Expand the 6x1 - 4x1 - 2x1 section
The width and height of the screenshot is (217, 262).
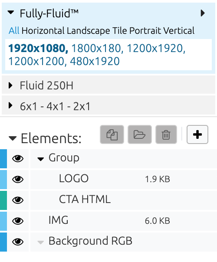pos(10,105)
